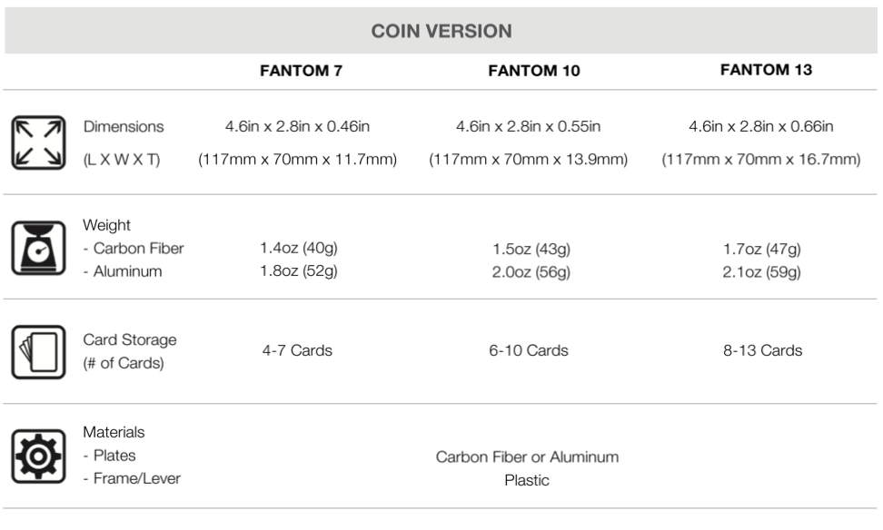Click the 4-7 Cards value
The height and width of the screenshot is (530, 883).
click(x=297, y=350)
